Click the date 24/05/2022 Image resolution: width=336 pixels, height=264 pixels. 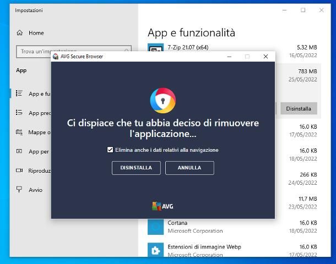(302, 183)
